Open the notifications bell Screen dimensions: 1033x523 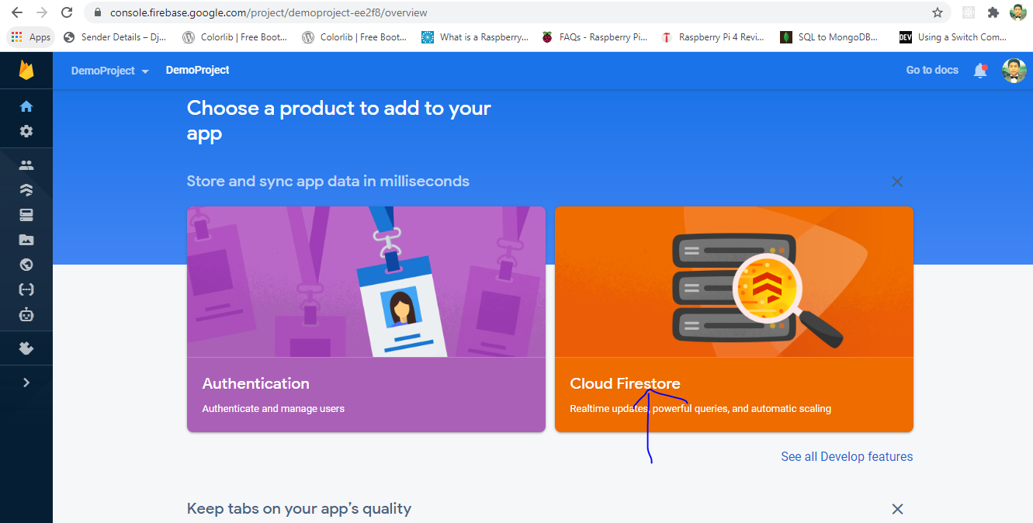click(x=980, y=71)
